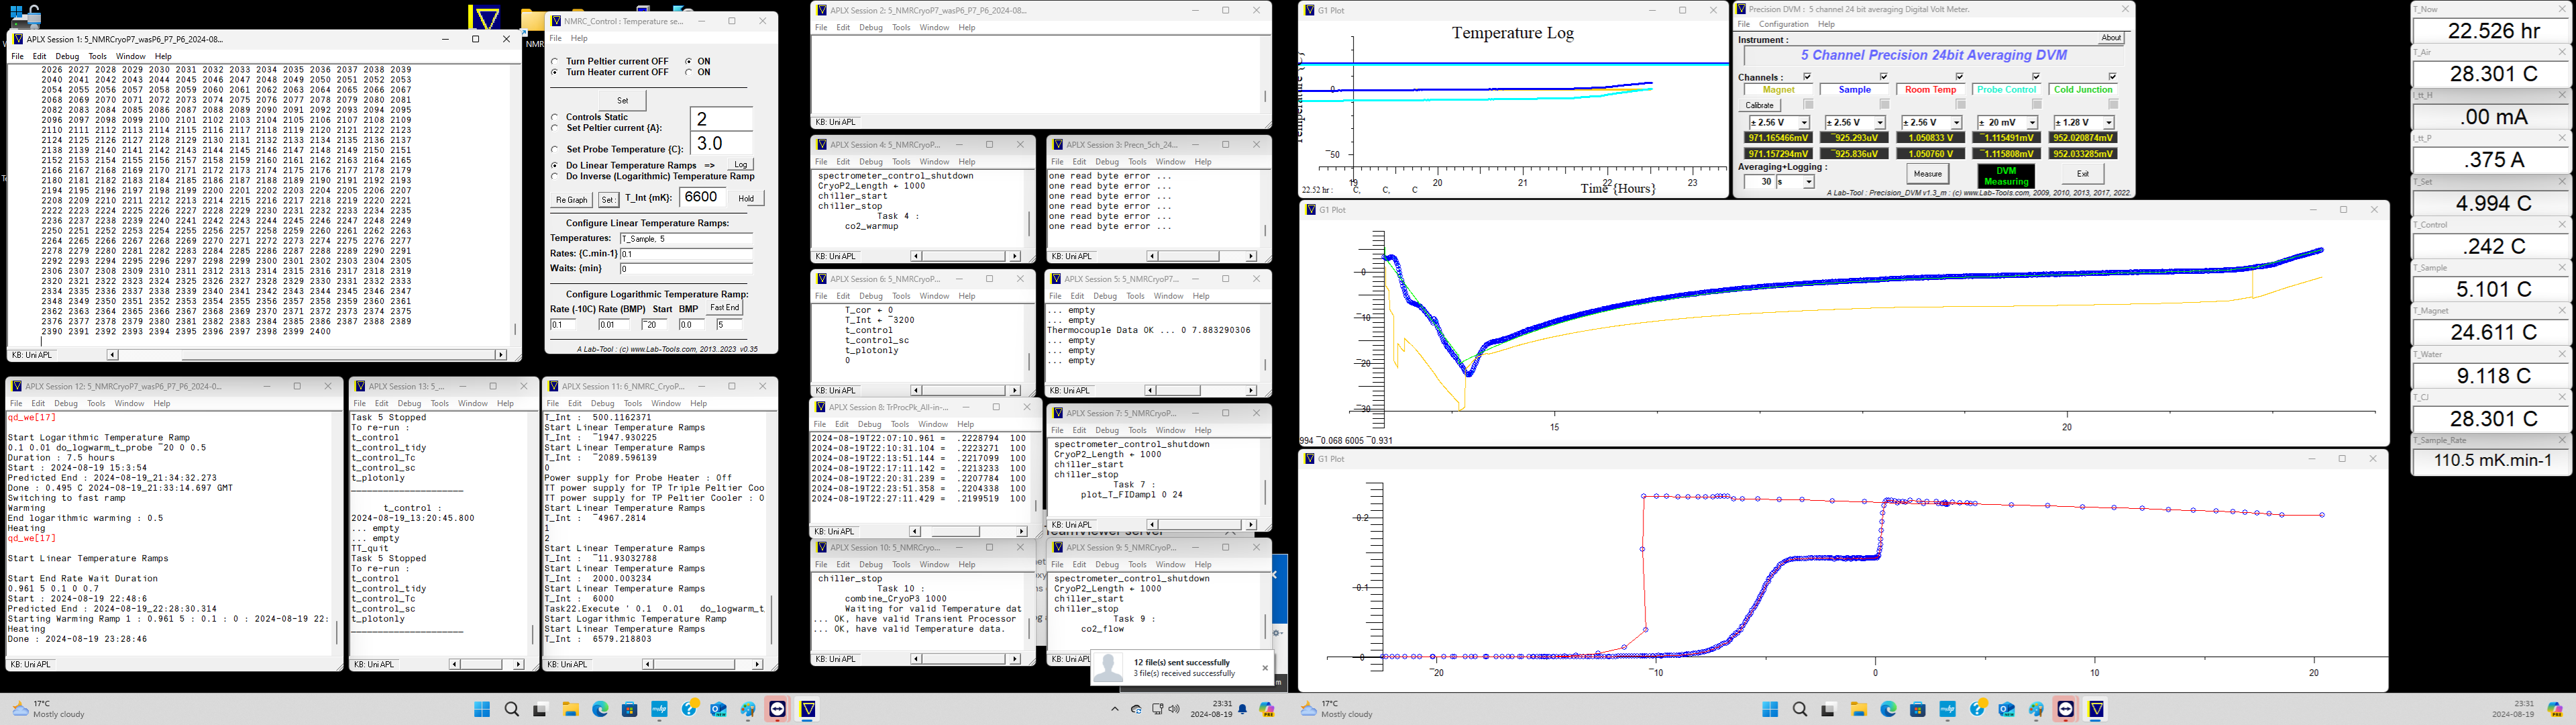Viewport: 2576px width, 725px height.
Task: Click the T_Int {mK} field showing 6600
Action: click(702, 197)
